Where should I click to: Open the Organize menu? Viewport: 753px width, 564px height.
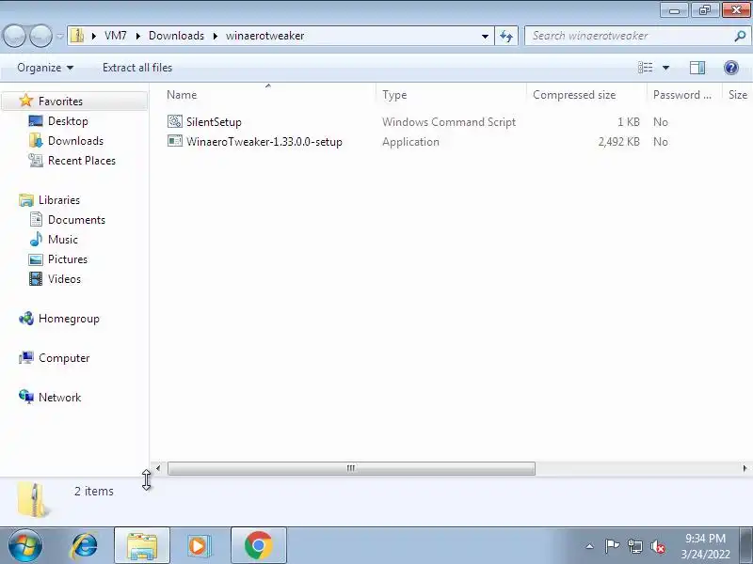click(45, 68)
